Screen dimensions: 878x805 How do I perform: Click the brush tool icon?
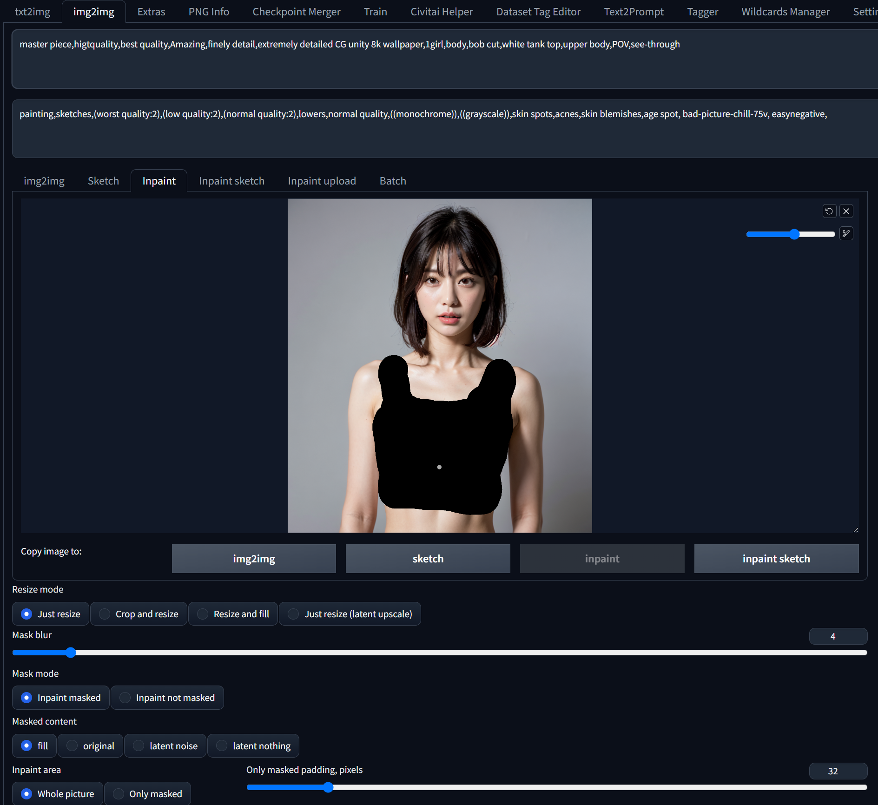click(x=846, y=234)
